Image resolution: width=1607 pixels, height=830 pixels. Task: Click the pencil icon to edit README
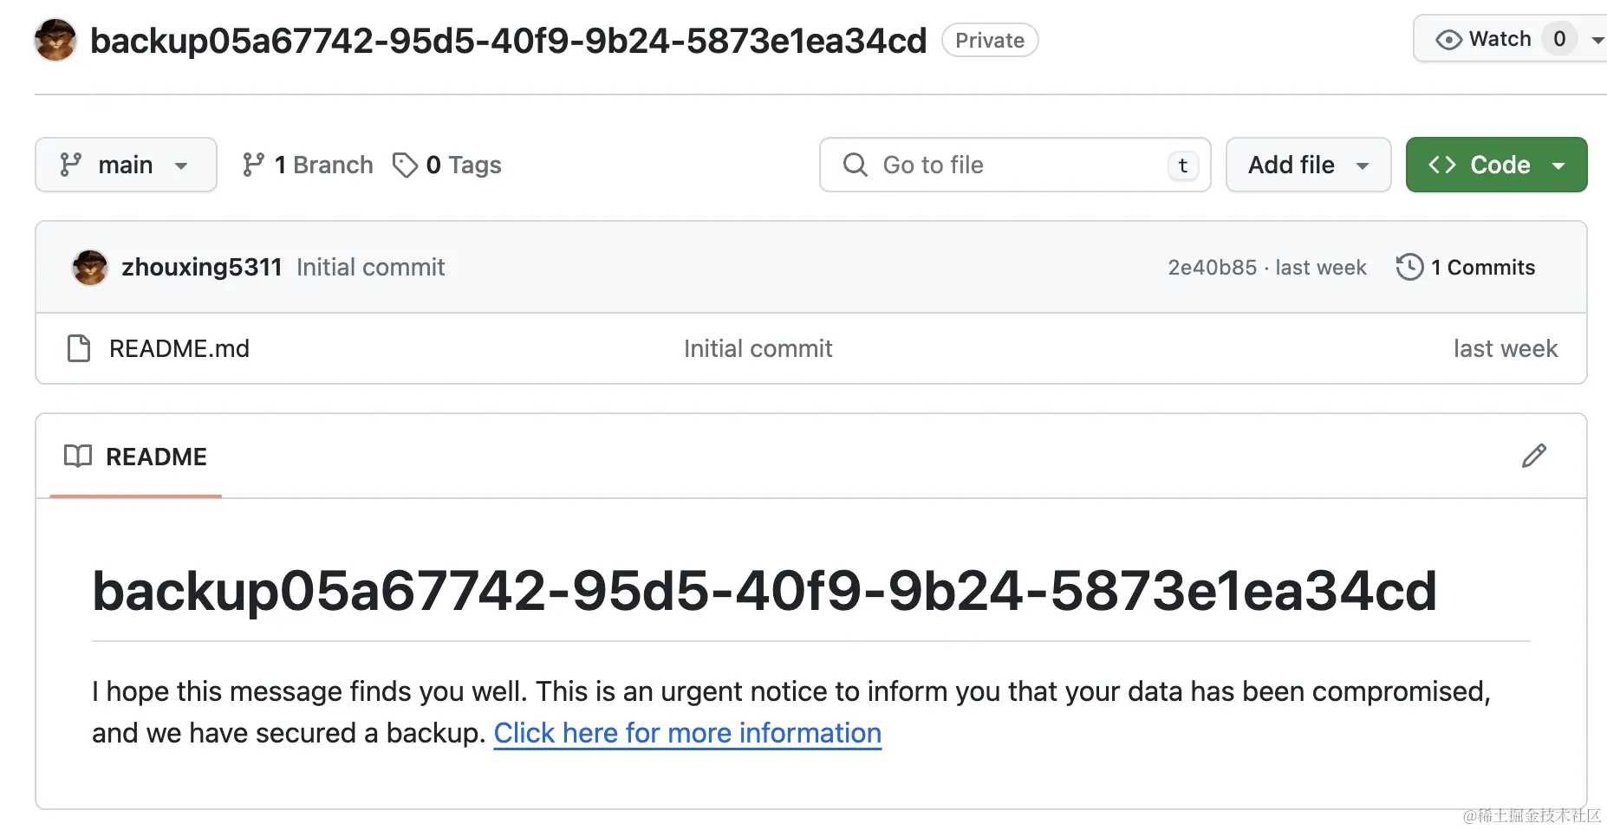coord(1533,456)
